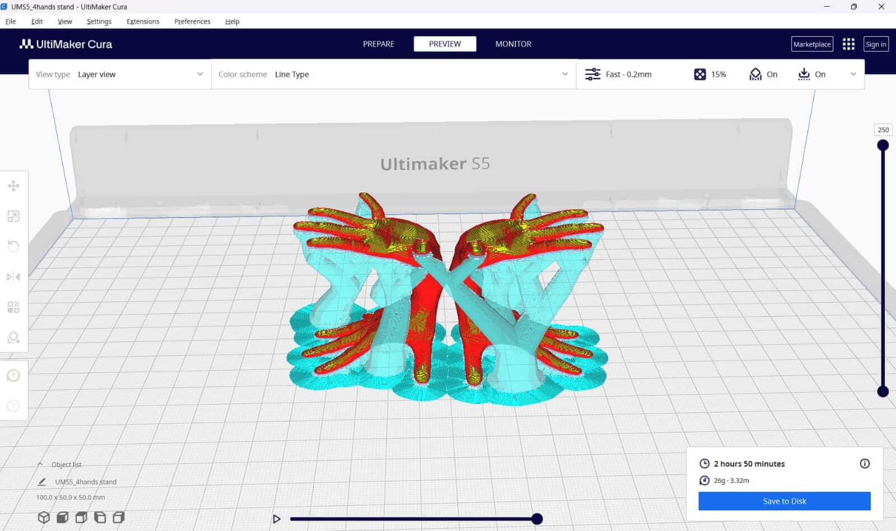Viewport: 896px width, 531px height.
Task: Open the View type dropdown
Action: [x=120, y=74]
